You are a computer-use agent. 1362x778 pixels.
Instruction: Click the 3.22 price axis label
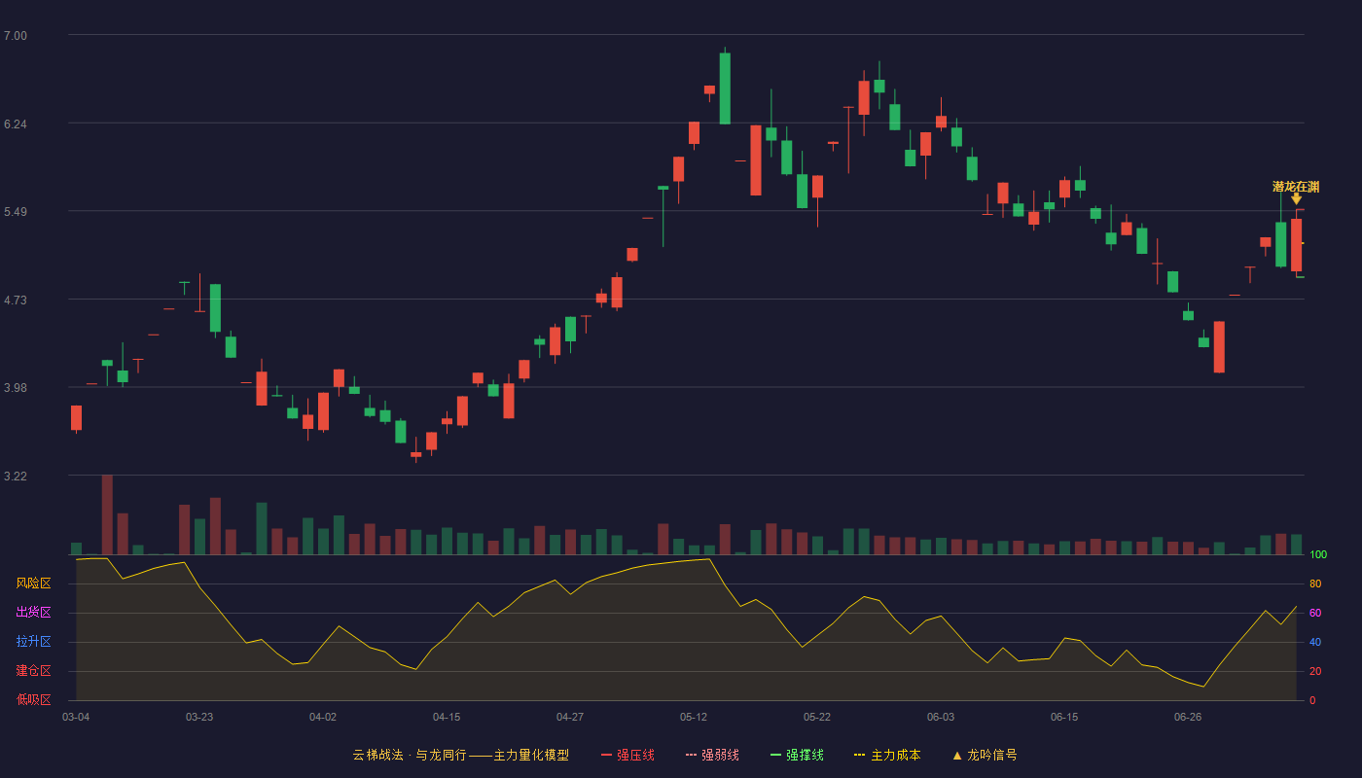[x=16, y=477]
